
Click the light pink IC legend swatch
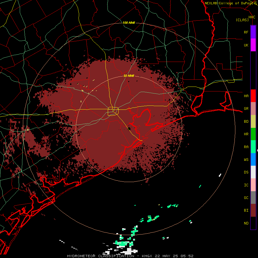(x=253, y=185)
